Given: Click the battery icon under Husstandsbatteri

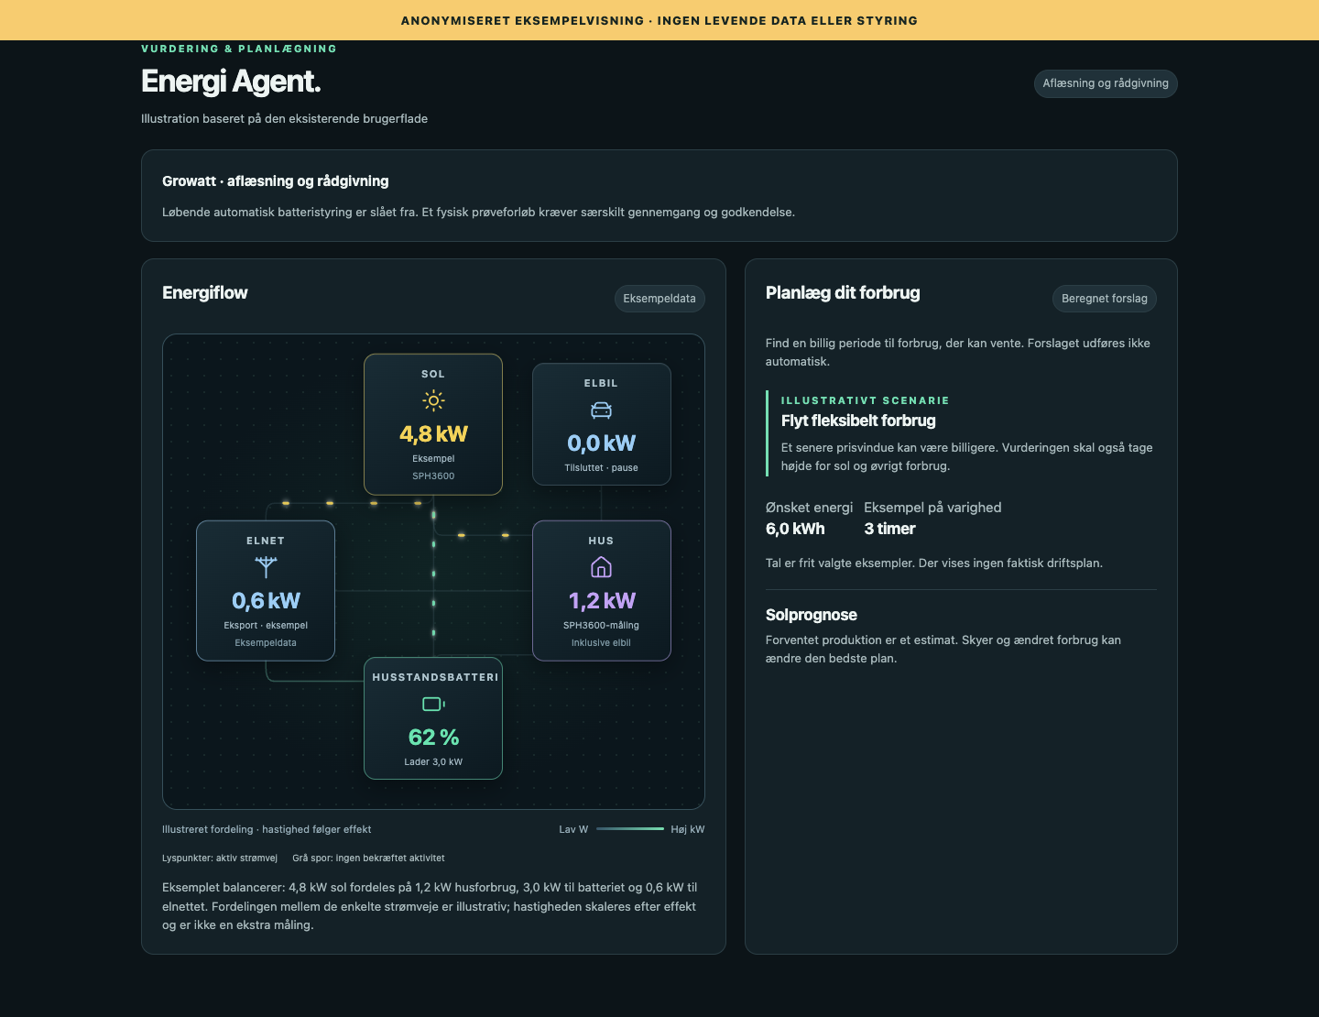Looking at the screenshot, I should point(433,704).
